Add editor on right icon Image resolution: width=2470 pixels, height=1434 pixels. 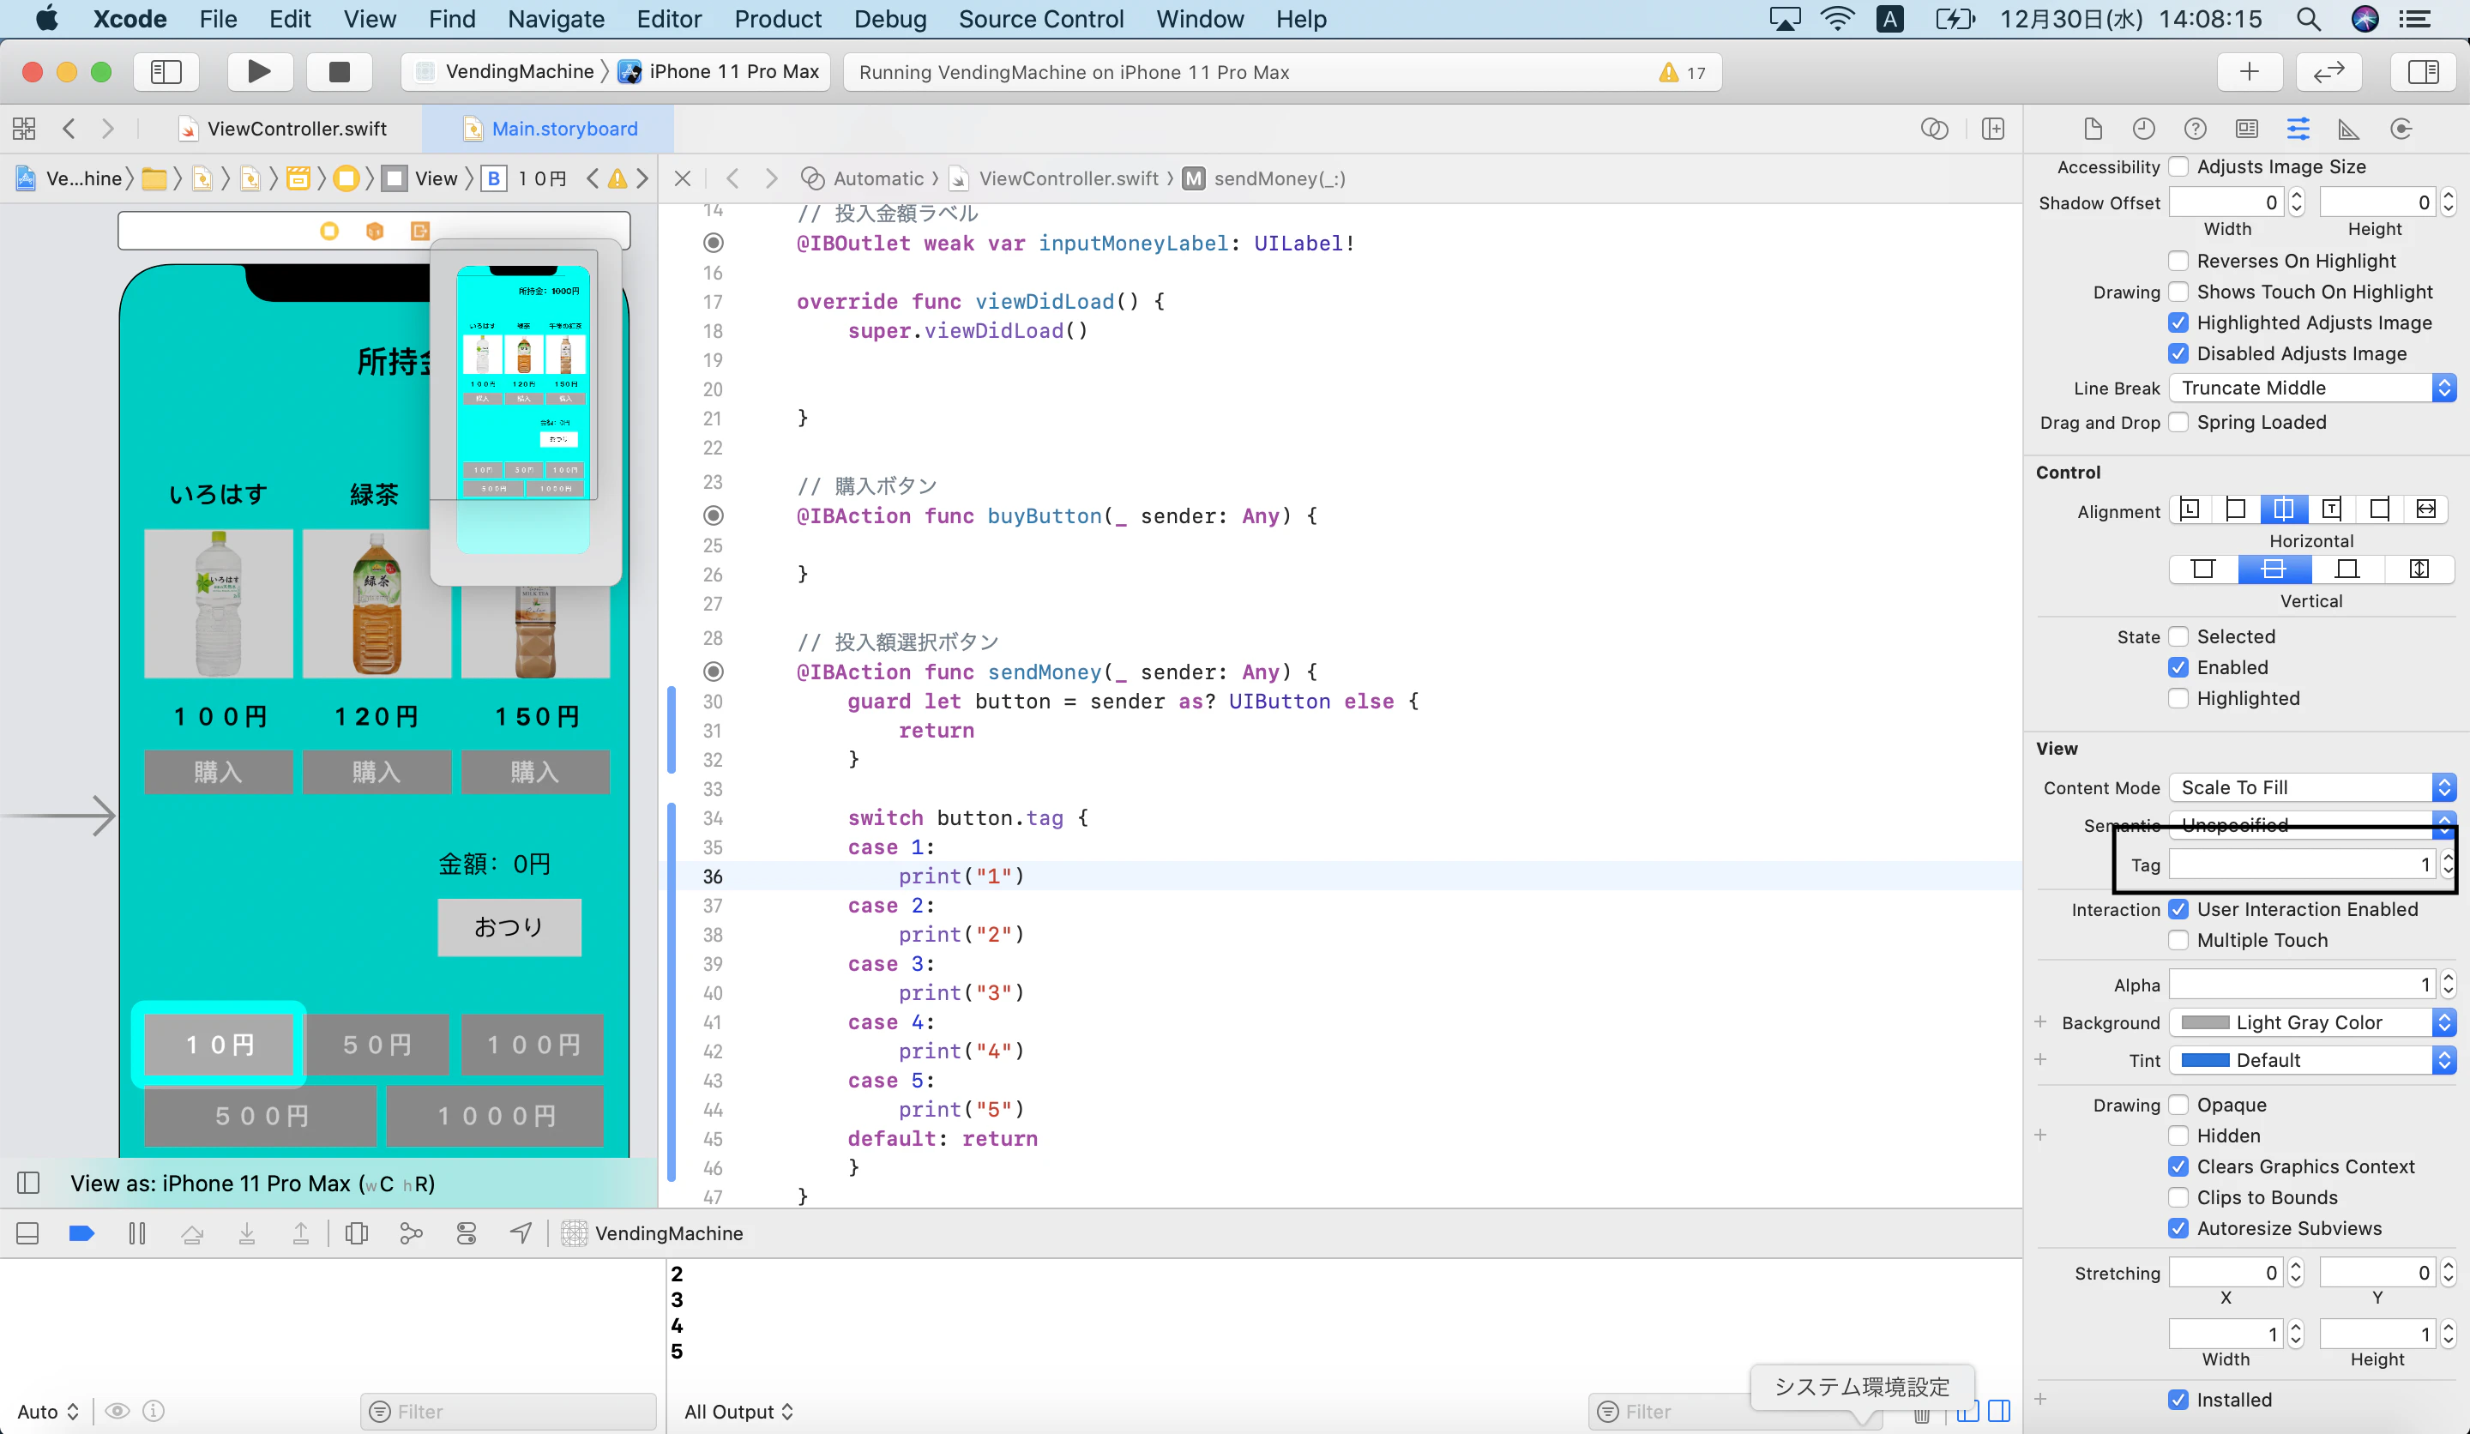1992,129
